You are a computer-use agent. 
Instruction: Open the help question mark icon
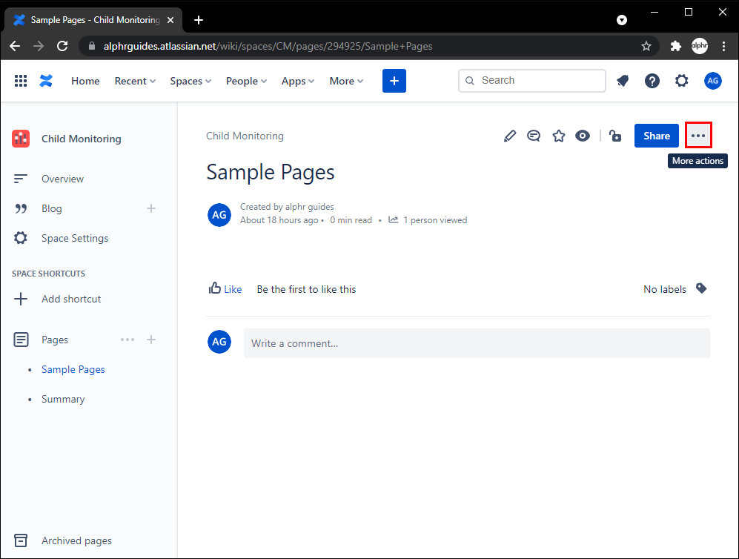pos(652,81)
